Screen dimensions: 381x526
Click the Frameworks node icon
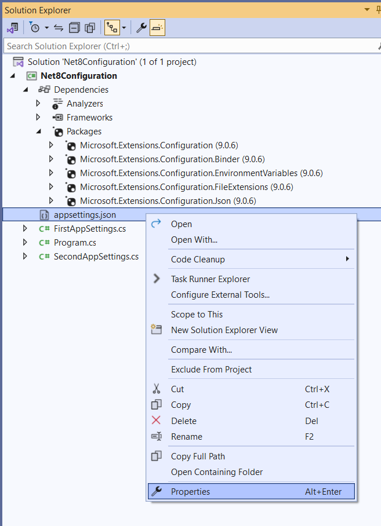tap(57, 118)
